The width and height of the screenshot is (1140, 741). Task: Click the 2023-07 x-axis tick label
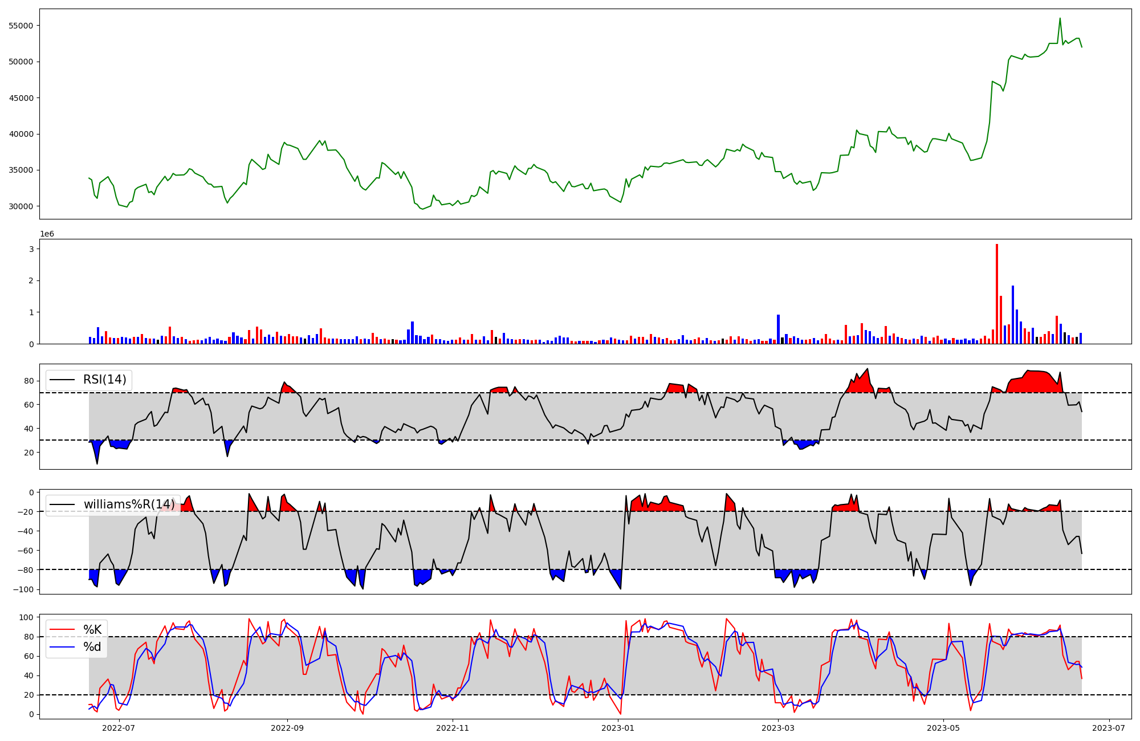pyautogui.click(x=1109, y=728)
